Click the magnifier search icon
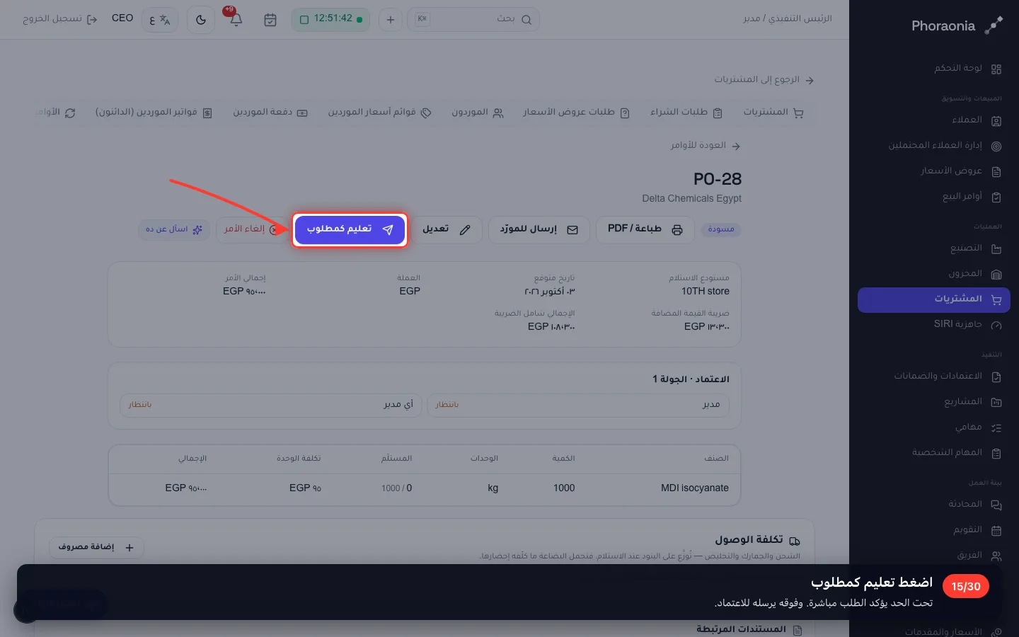Image resolution: width=1019 pixels, height=637 pixels. coord(526,20)
